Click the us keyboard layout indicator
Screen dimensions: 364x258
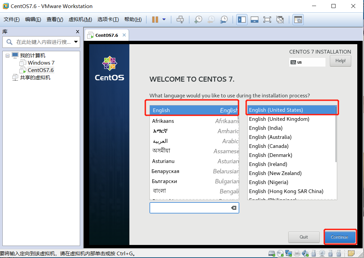click(307, 62)
